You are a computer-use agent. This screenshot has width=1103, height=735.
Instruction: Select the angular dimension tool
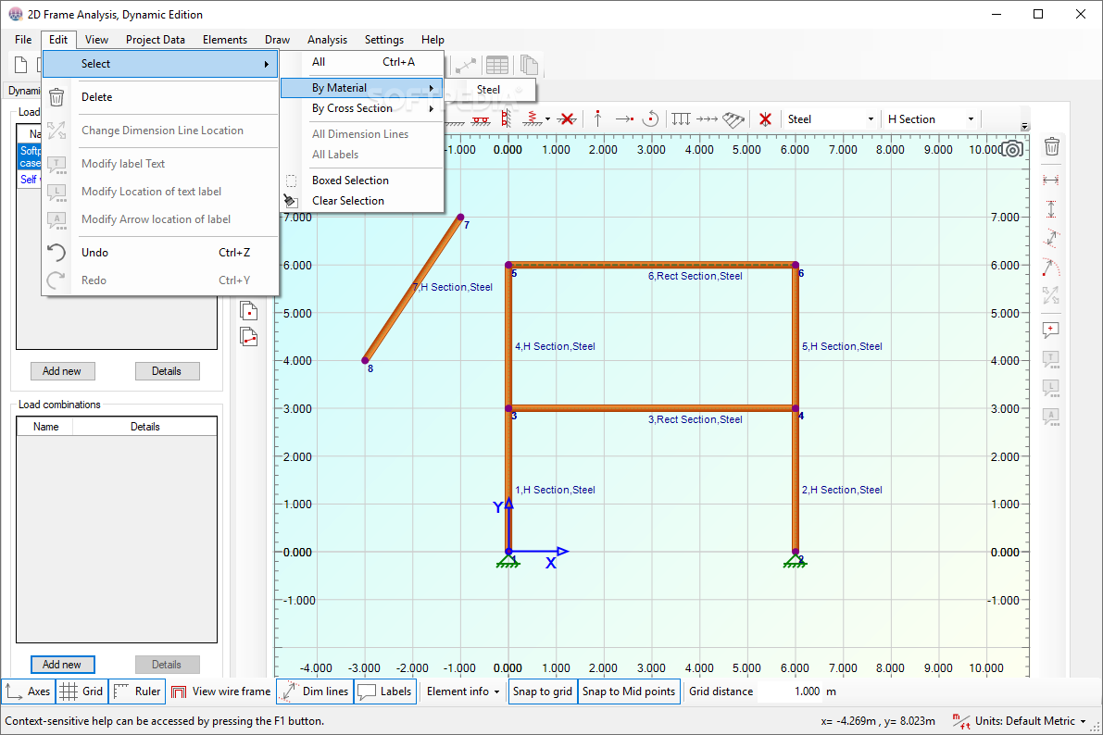[1051, 268]
